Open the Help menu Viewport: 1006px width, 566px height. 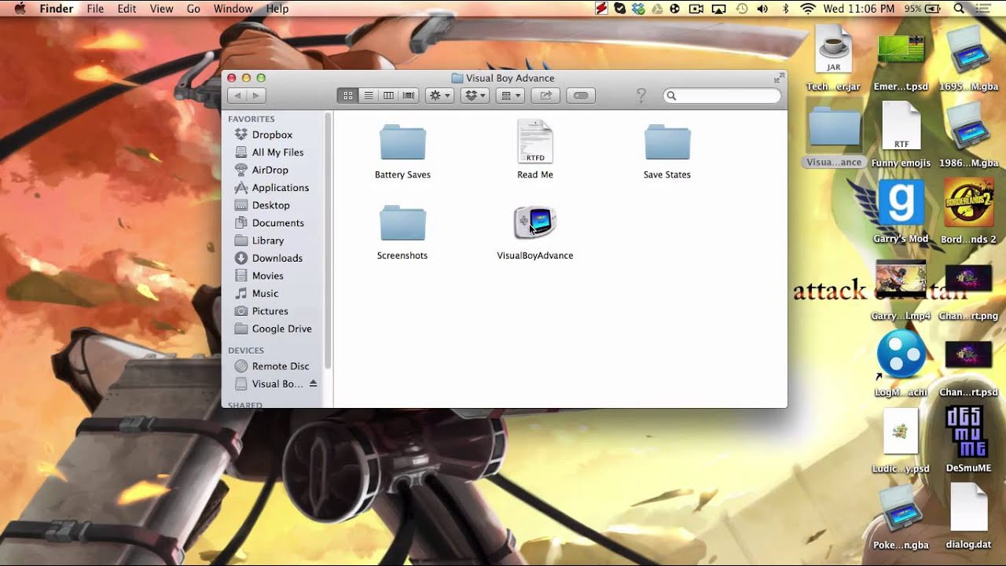277,9
